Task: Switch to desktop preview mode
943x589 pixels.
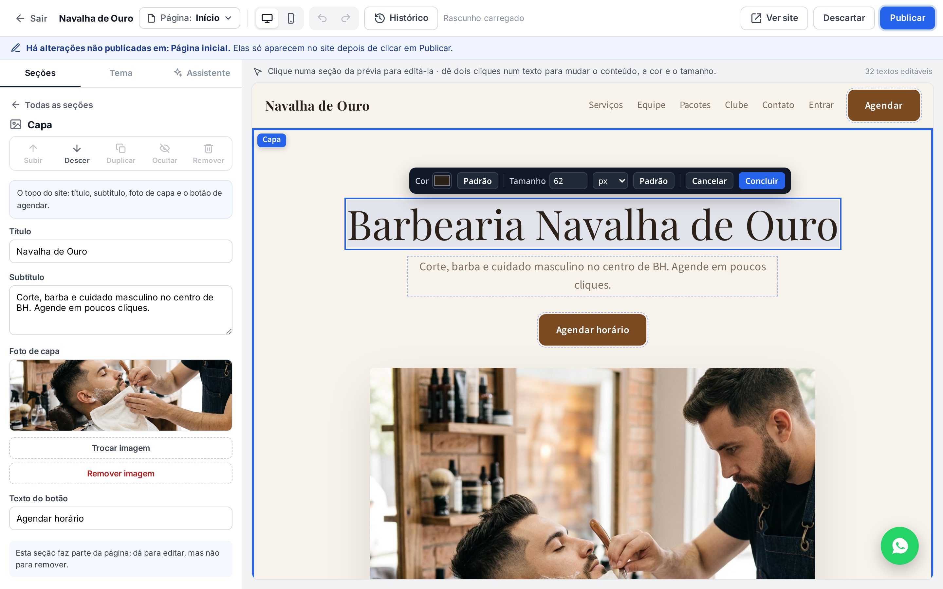Action: click(267, 18)
